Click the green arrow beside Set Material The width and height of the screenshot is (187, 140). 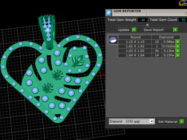tap(182, 122)
